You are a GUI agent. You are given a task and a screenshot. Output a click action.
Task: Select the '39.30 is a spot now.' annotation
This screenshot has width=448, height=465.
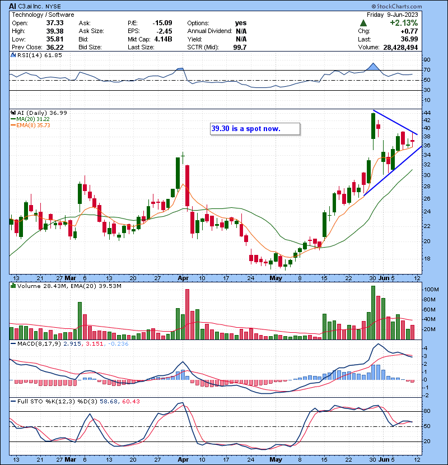click(x=255, y=129)
